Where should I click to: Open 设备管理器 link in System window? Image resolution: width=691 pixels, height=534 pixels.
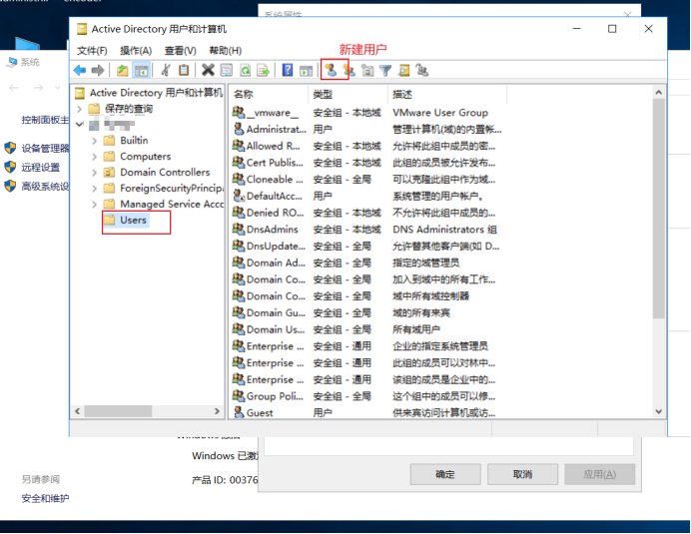[45, 148]
